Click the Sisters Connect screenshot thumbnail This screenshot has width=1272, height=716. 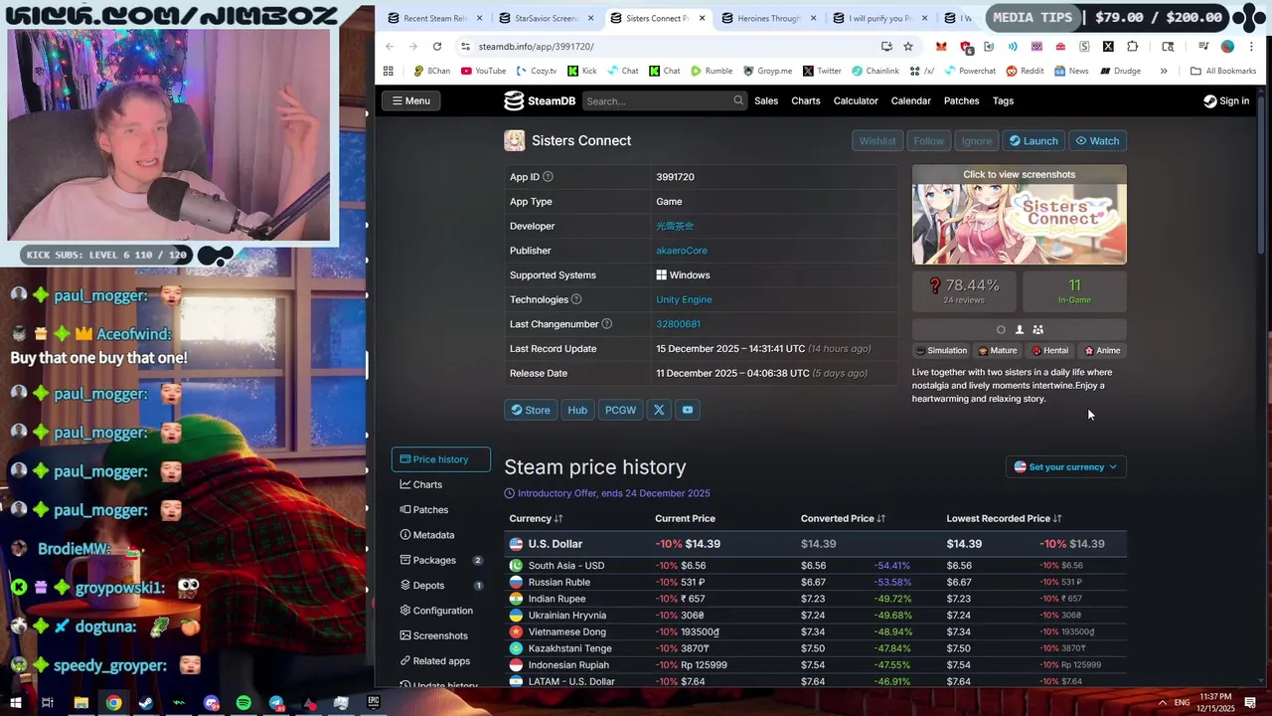coord(1020,215)
